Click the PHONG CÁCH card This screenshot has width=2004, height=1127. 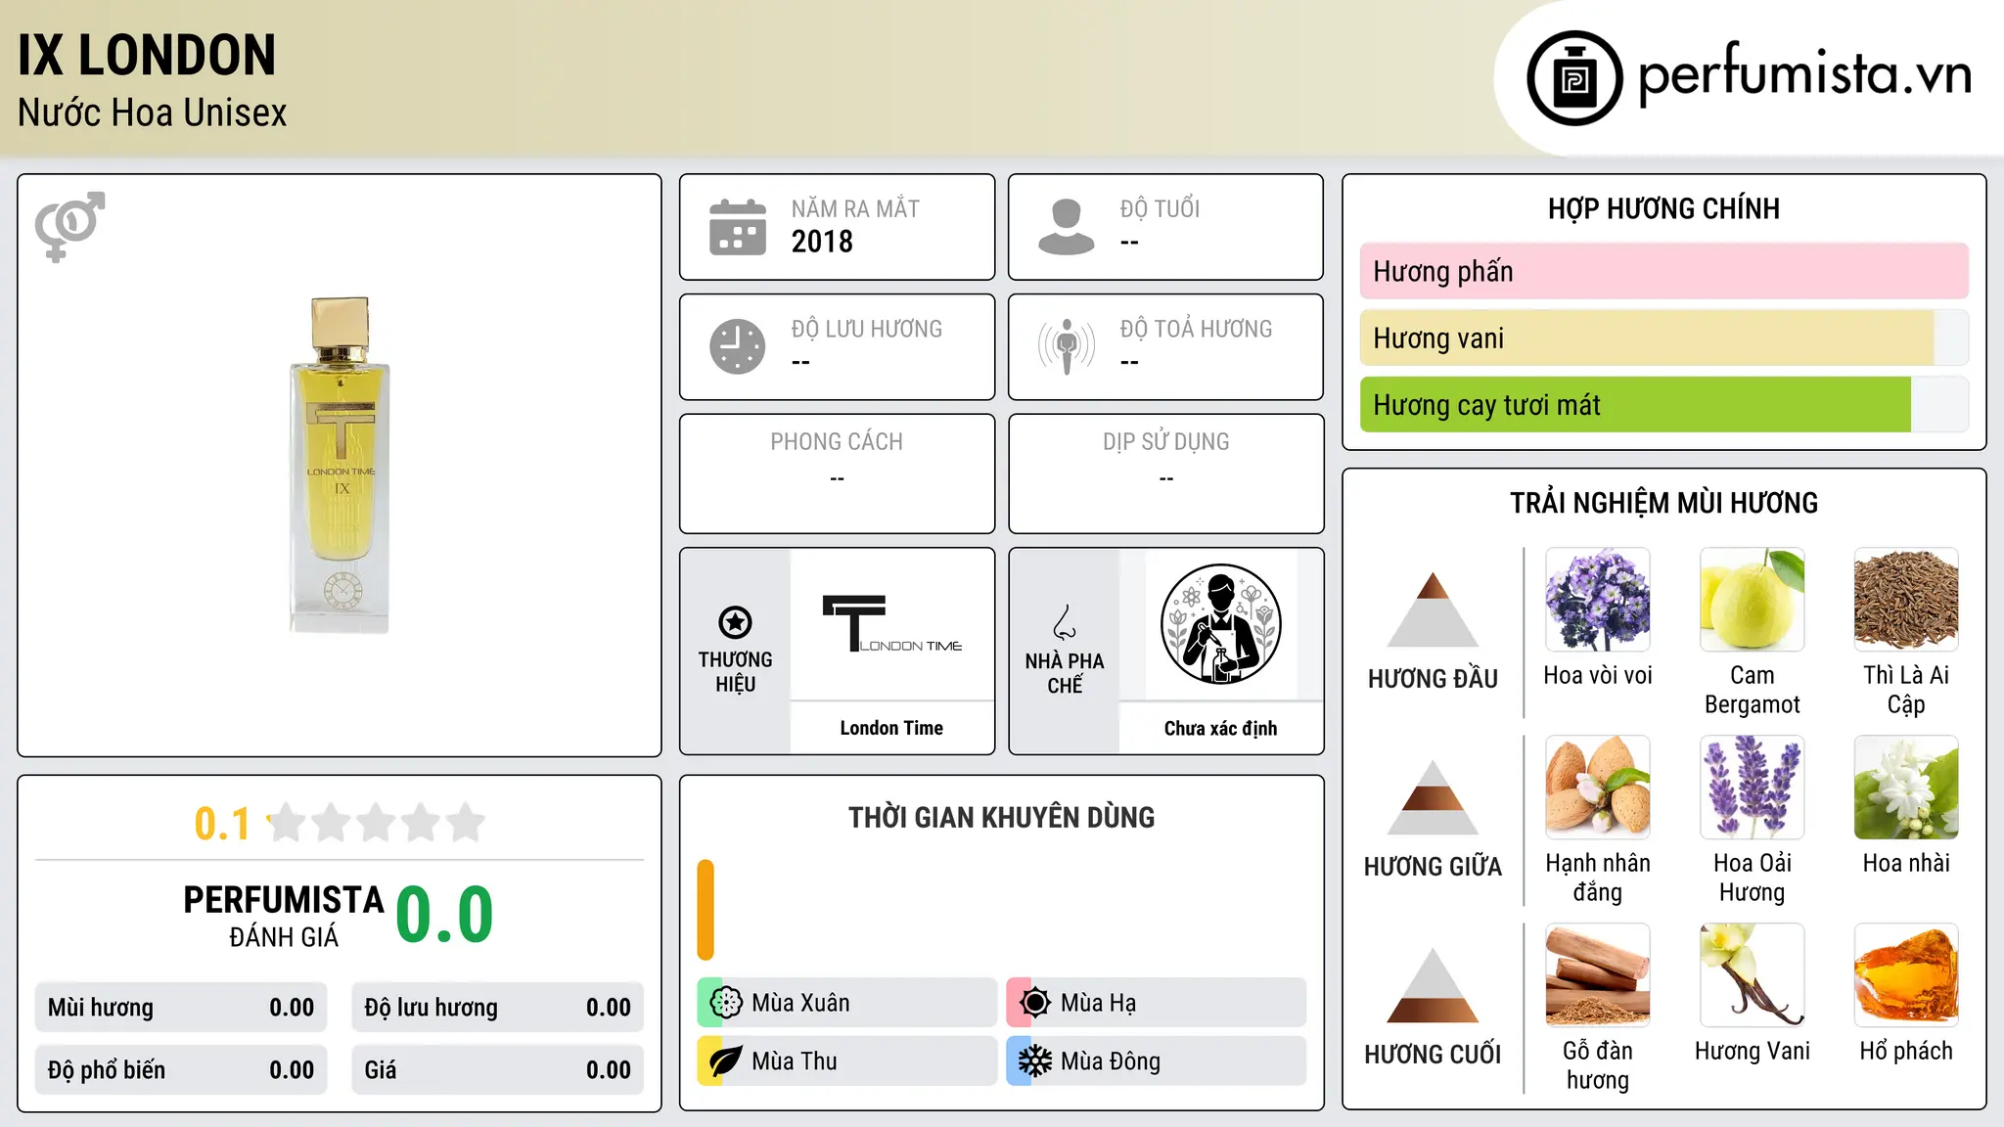tap(837, 473)
